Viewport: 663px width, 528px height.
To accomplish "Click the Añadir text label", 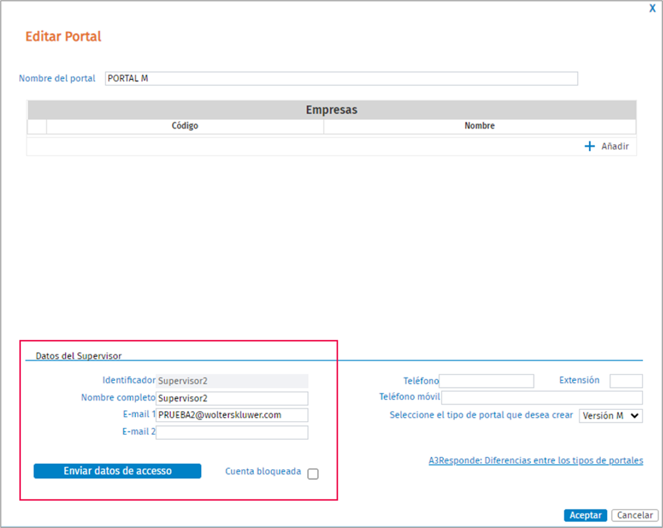I will 616,147.
